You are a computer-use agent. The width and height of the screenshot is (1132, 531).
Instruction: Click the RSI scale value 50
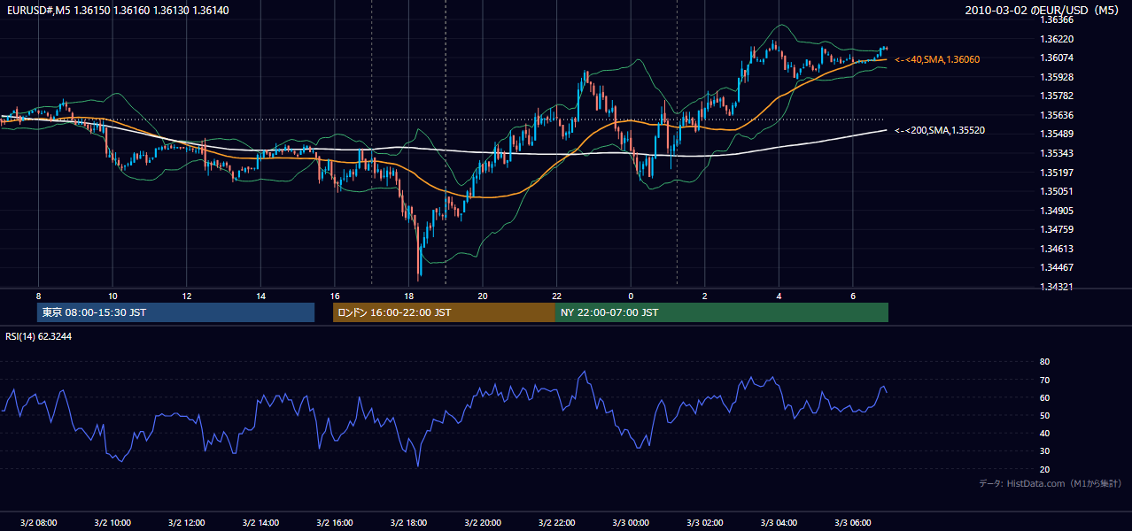pyautogui.click(x=1044, y=415)
